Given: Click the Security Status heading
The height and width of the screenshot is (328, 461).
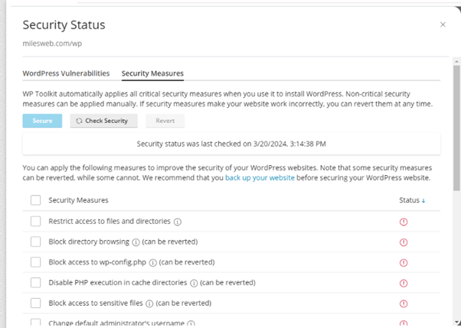Looking at the screenshot, I should [64, 25].
